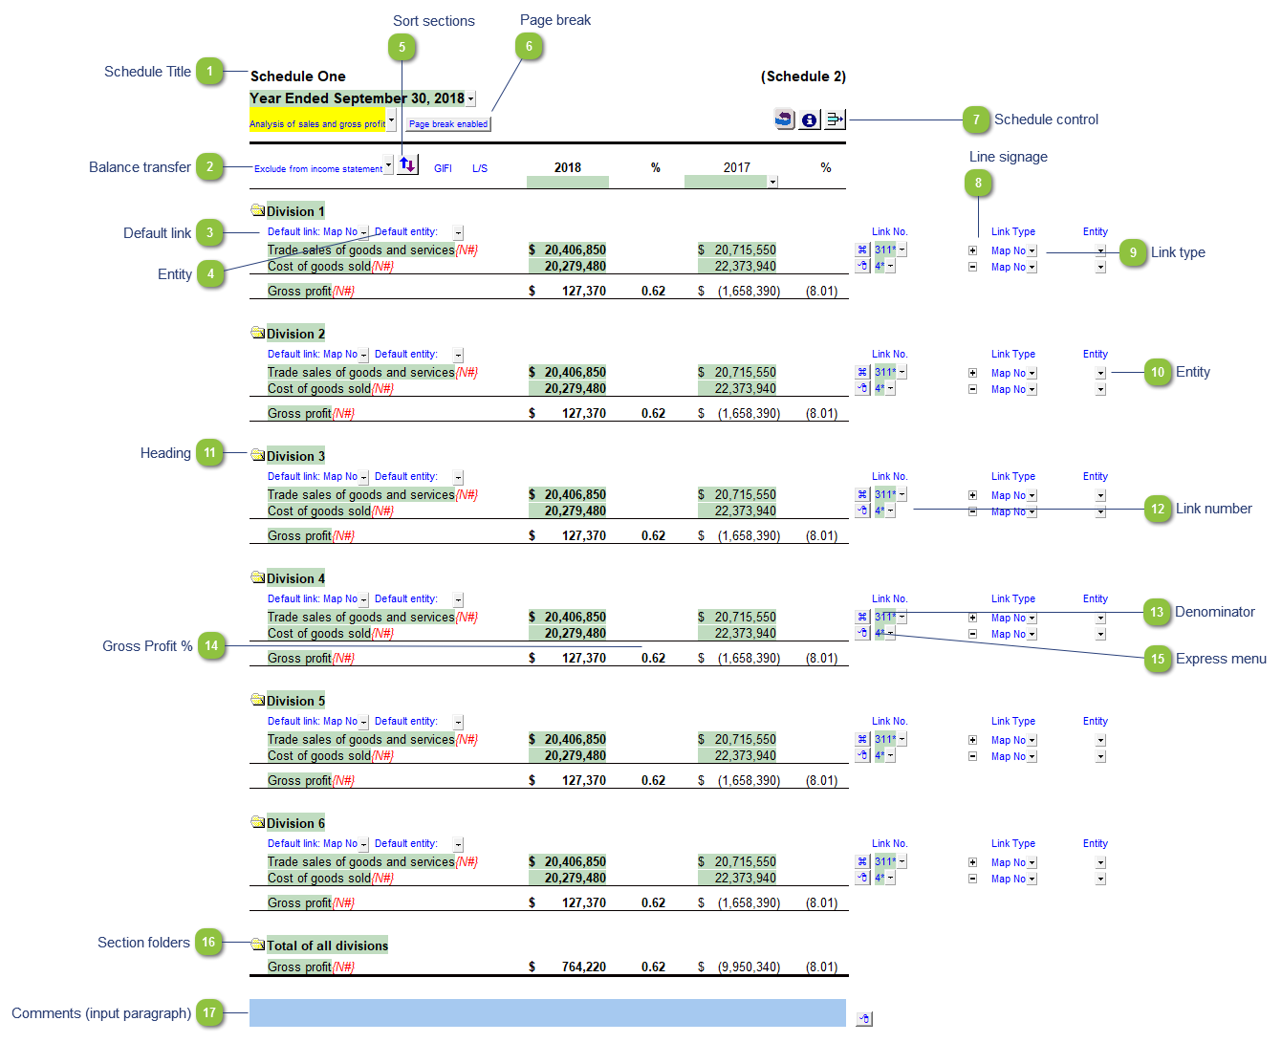
Task: Click the sort sections arrows icon
Action: (x=408, y=164)
